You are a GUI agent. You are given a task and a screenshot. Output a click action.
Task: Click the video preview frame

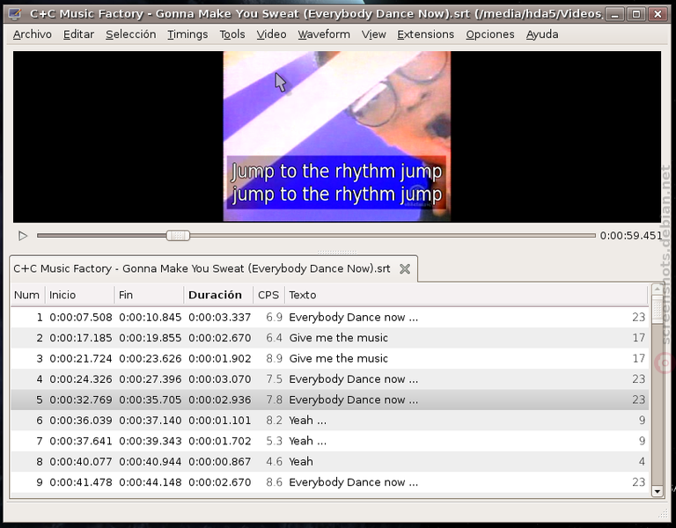(337, 136)
